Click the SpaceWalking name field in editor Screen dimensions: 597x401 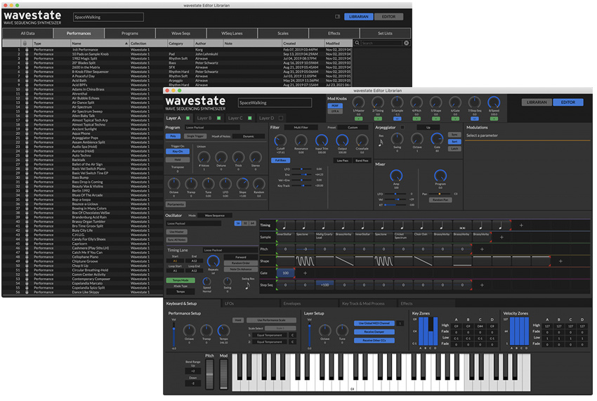275,103
